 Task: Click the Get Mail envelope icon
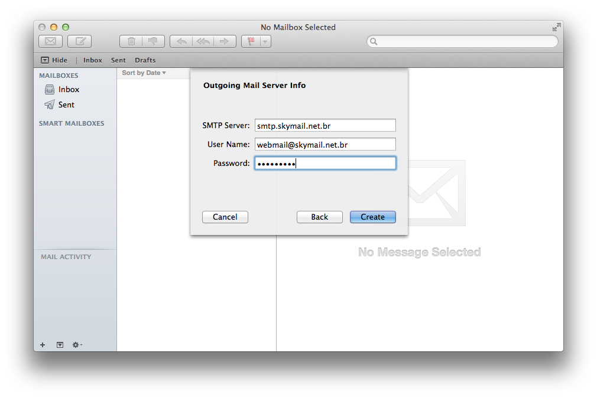coord(50,41)
